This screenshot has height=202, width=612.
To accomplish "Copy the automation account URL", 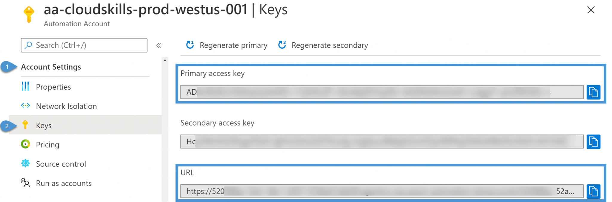I will [593, 191].
